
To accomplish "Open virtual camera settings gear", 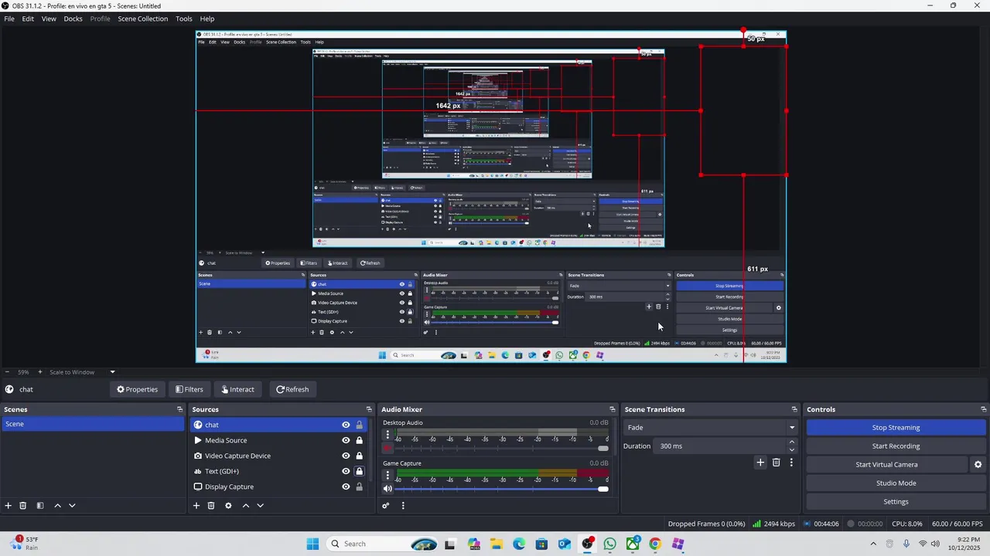I will coord(978,465).
